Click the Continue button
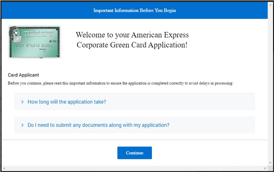 [x=135, y=153]
